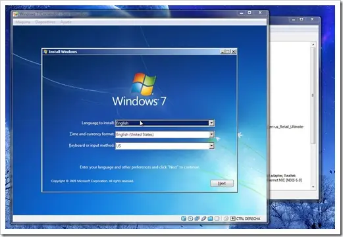Click scrollbar down arrow in background window

pos(313,187)
